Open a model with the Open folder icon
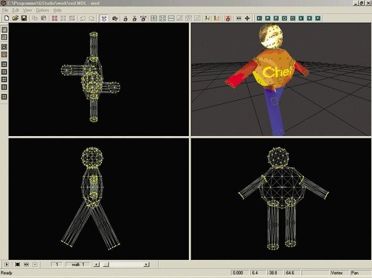Viewport: 372px width, 278px height. click(x=15, y=18)
